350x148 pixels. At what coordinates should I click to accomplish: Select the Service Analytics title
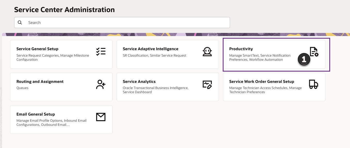pyautogui.click(x=139, y=82)
